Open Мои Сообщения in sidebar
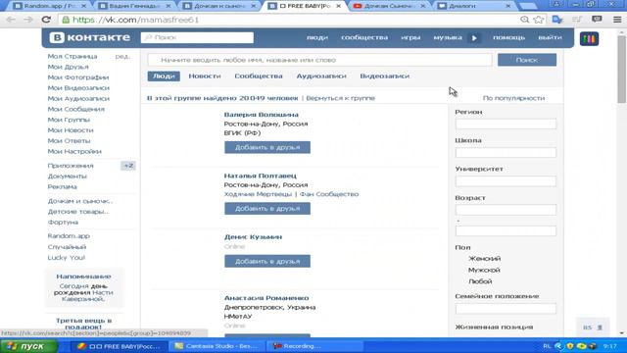This screenshot has width=627, height=353. [x=76, y=109]
